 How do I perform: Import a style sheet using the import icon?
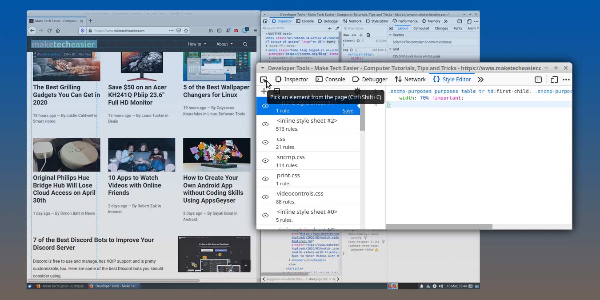point(277,90)
